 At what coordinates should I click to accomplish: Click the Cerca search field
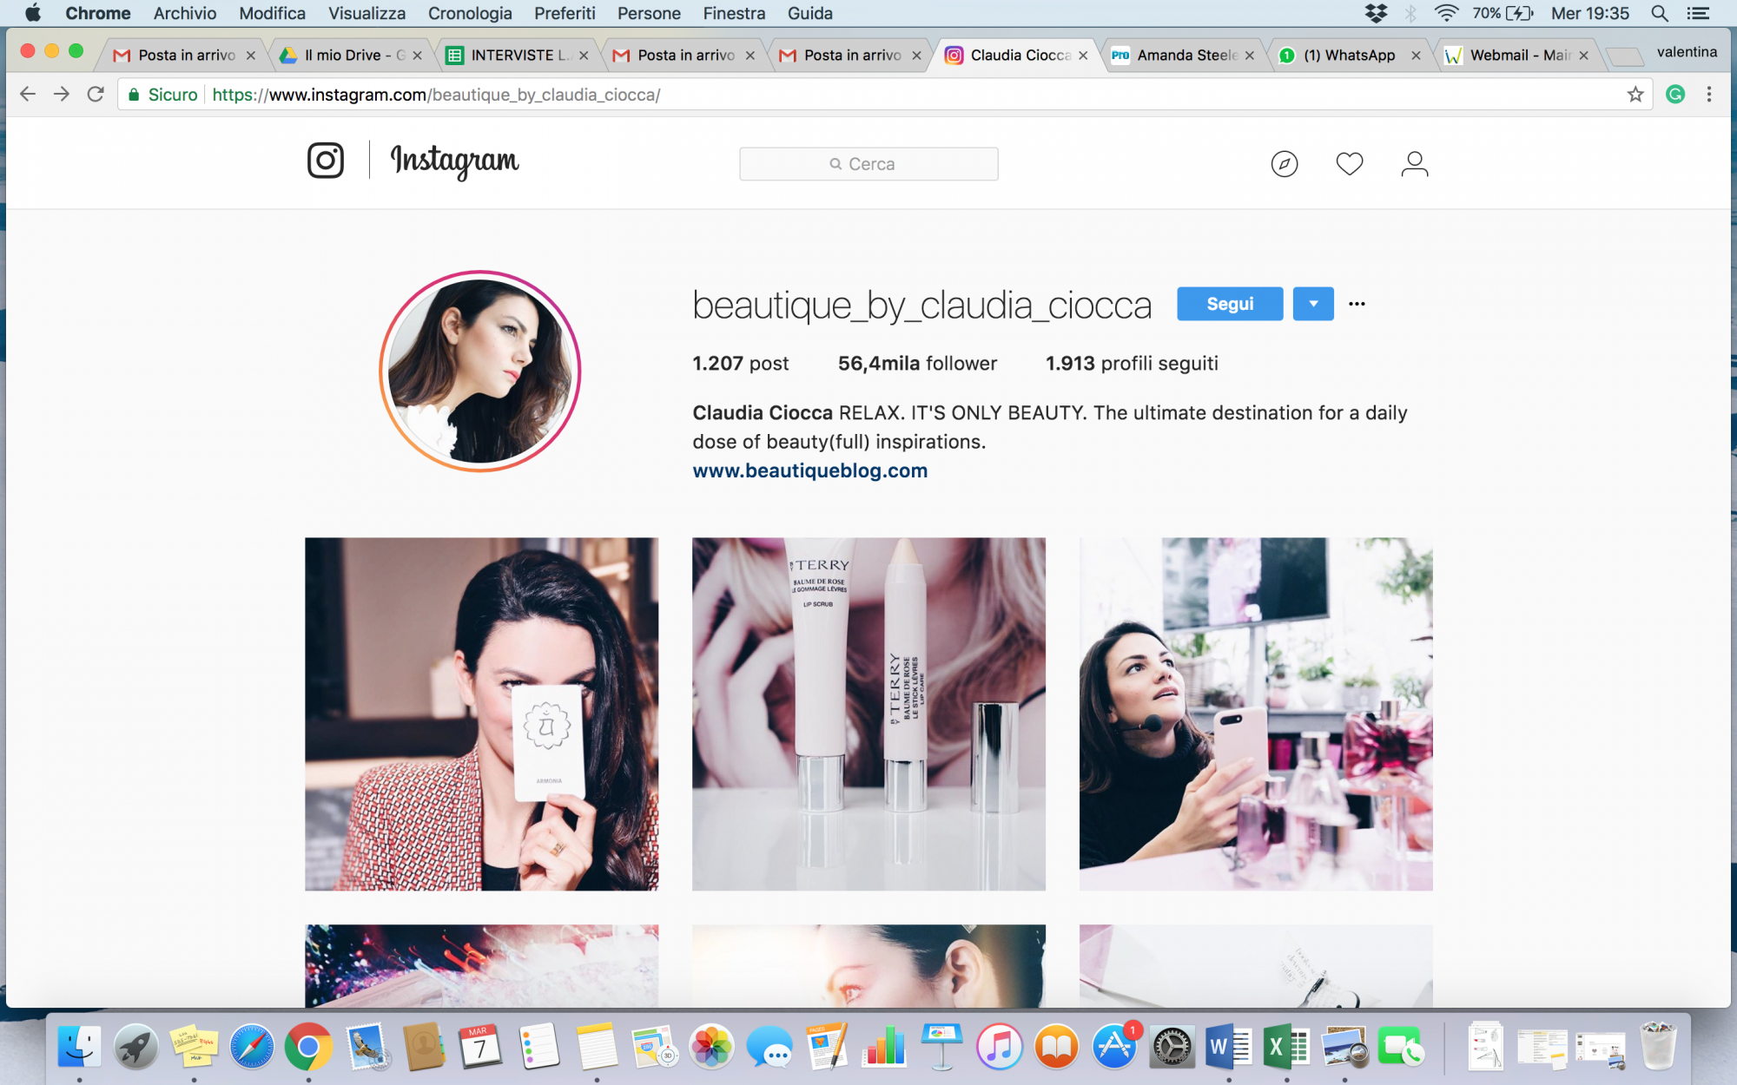868,164
